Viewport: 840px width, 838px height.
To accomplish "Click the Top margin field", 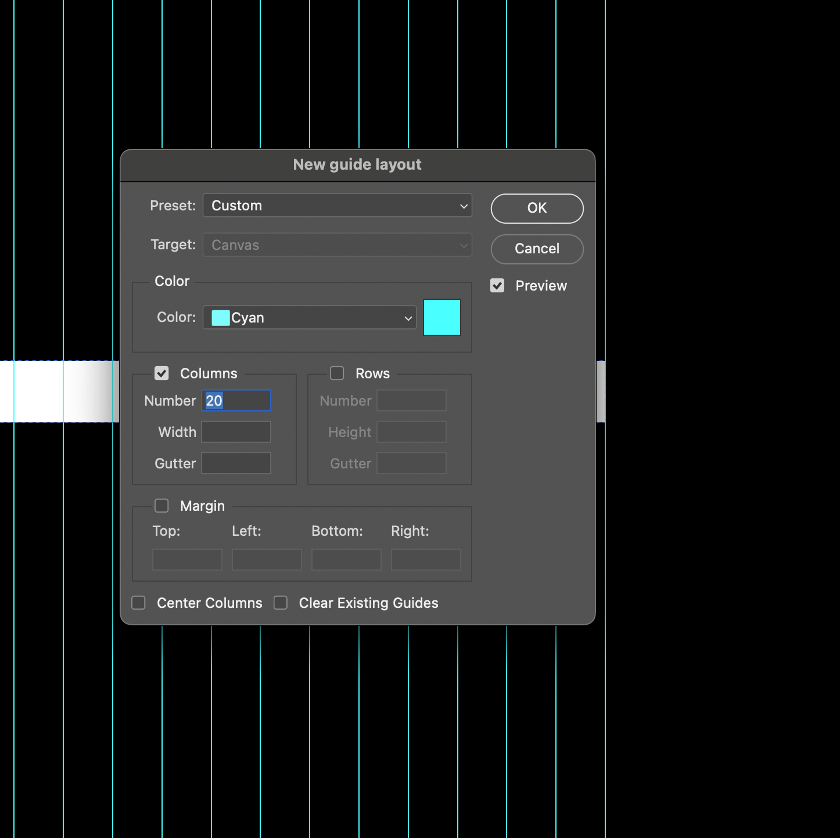I will [x=186, y=559].
